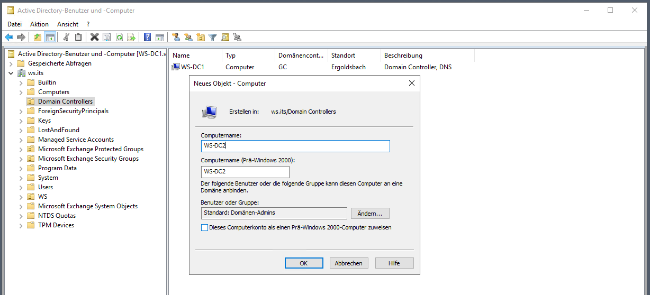
Task: Select the Program Data tree item
Action: pyautogui.click(x=57, y=168)
